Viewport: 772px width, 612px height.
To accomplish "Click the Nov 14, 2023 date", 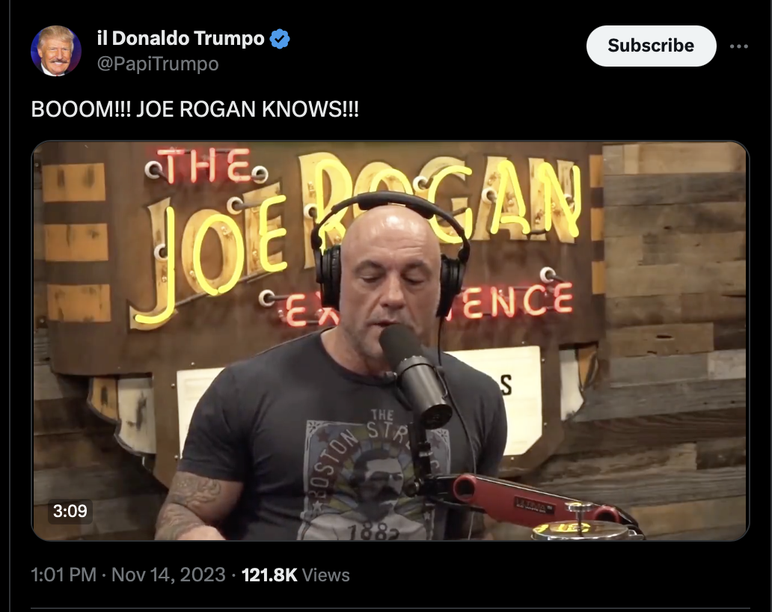I will pos(168,575).
